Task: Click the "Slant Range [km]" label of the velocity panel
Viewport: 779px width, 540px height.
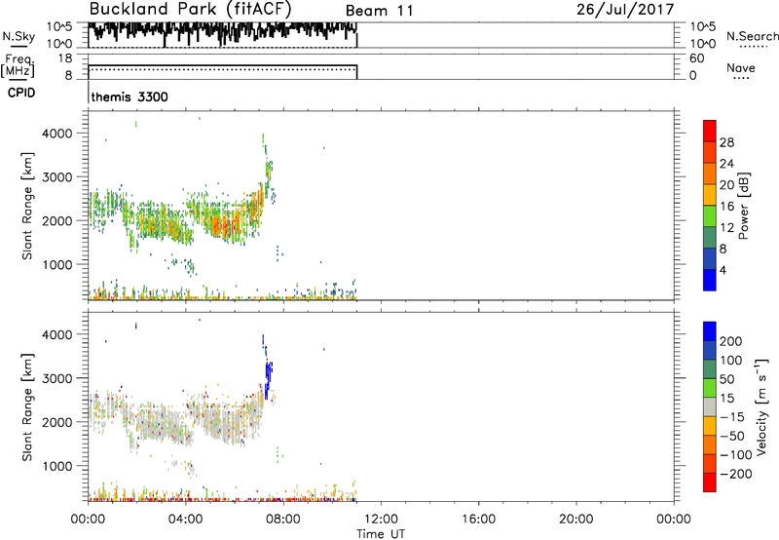Action: click(27, 406)
